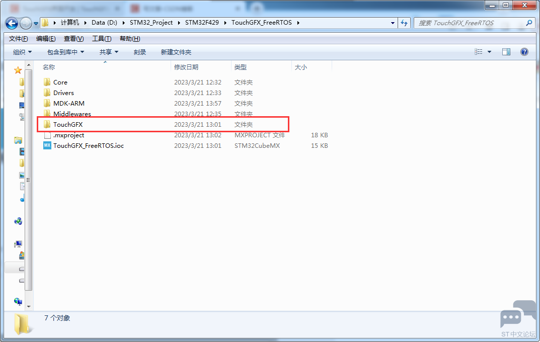Viewport: 540px width, 342px height.
Task: Open address bar previous locations dropdown
Action: [x=393, y=23]
